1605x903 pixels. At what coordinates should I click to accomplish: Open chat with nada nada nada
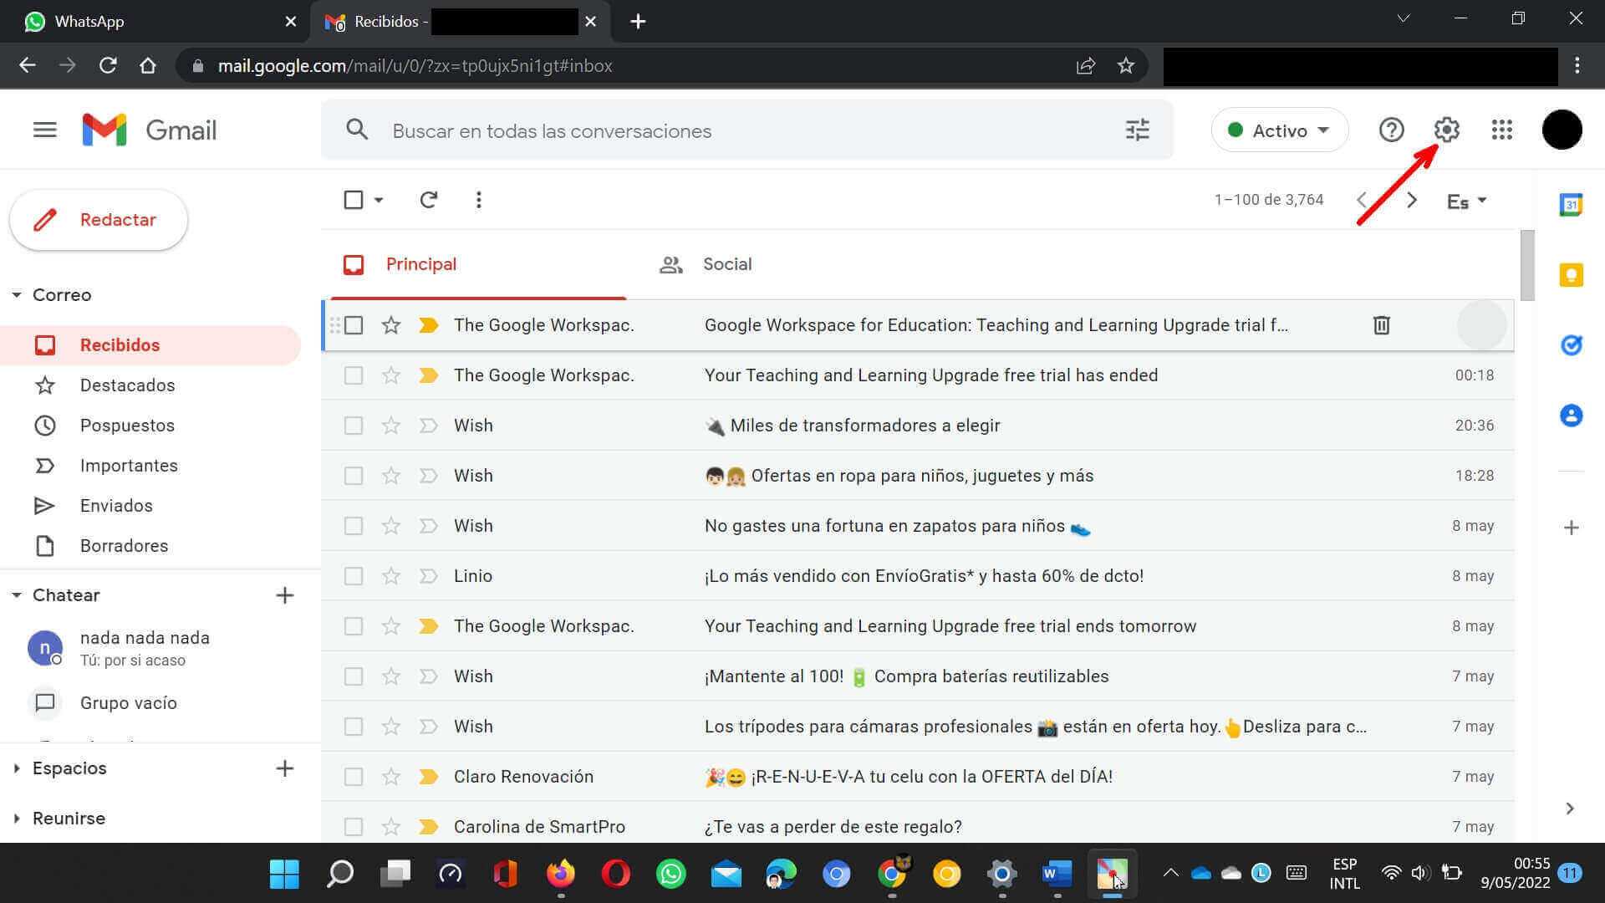click(150, 648)
